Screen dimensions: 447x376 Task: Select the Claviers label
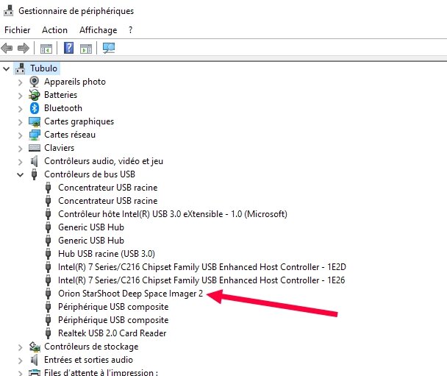[x=59, y=148]
